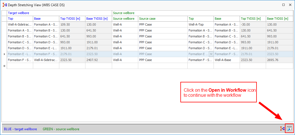
Task: Click the Open in Workflow icon
Action: pyautogui.click(x=289, y=129)
